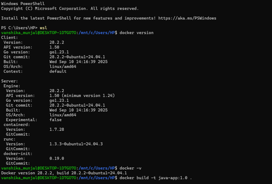Click the "Server:" section heading
Image resolution: width=272 pixels, height=184 pixels.
(9, 81)
